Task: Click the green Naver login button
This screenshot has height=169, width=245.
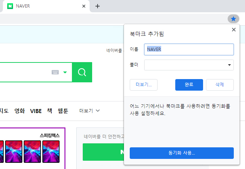Action: (x=103, y=152)
